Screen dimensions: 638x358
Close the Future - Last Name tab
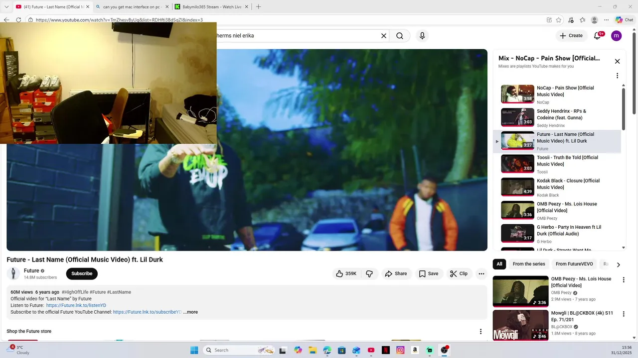pos(87,7)
